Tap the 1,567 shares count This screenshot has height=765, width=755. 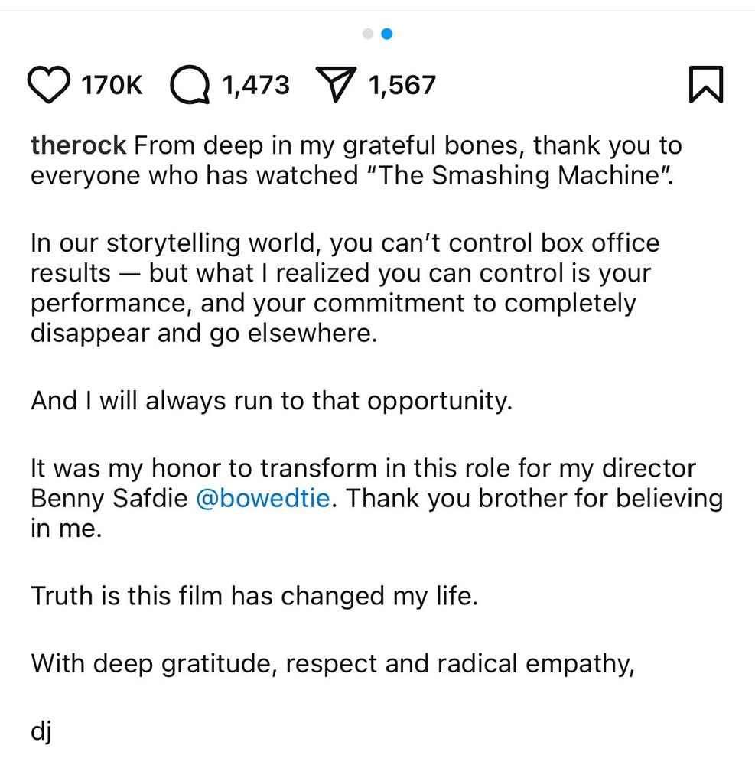(x=402, y=85)
